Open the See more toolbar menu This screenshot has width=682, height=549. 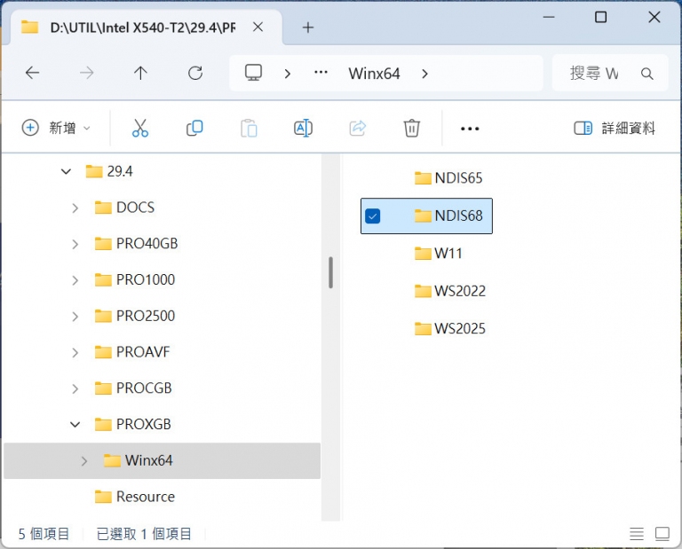click(470, 129)
